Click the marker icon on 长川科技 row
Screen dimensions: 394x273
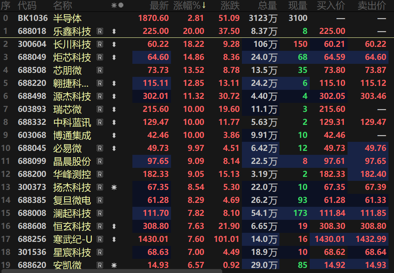[x=114, y=45]
